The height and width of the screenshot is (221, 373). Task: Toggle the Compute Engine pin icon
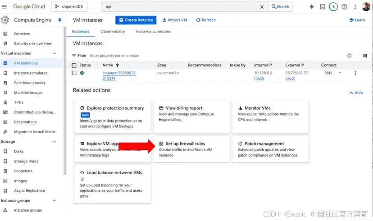pos(60,20)
